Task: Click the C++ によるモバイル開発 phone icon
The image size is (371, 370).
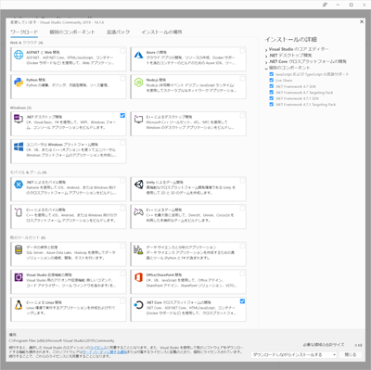Action: pyautogui.click(x=19, y=212)
